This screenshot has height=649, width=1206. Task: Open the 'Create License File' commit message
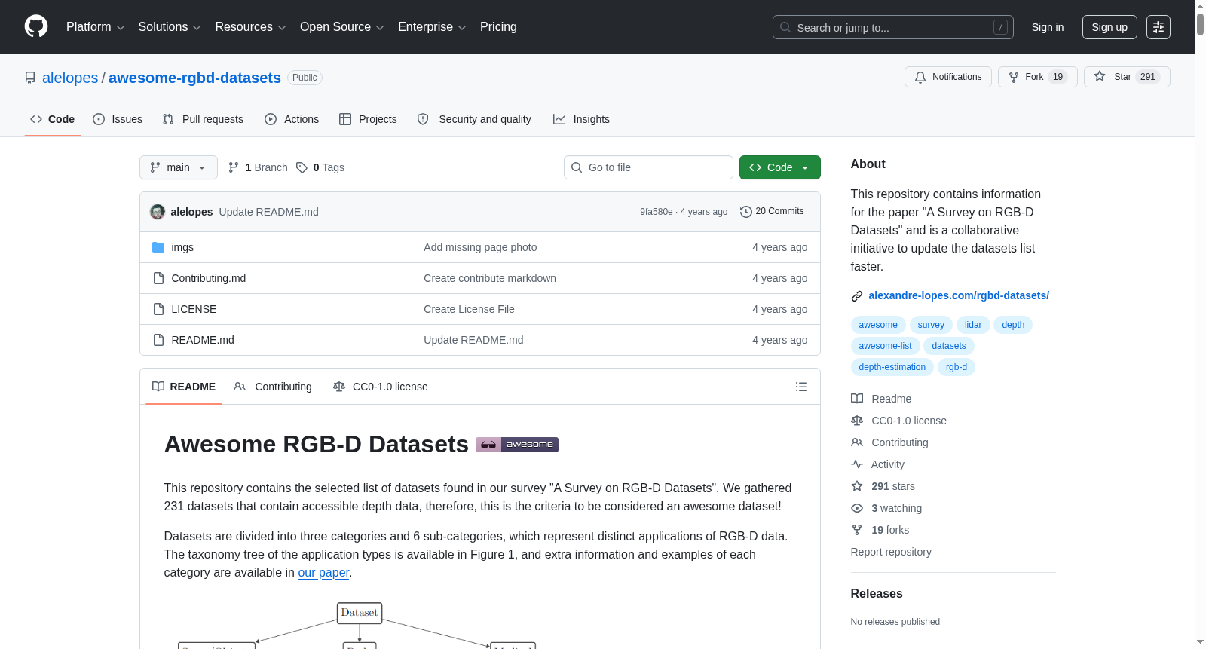pos(469,309)
